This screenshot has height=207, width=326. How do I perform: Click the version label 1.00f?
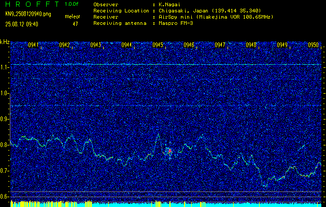click(72, 4)
